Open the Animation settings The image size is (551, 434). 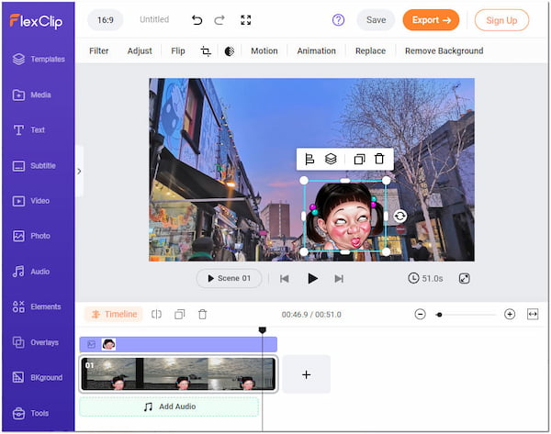click(x=317, y=50)
